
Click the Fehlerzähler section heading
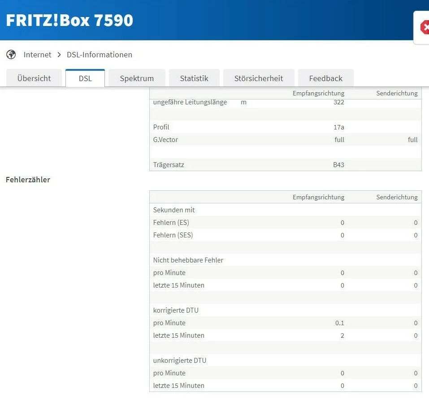28,180
